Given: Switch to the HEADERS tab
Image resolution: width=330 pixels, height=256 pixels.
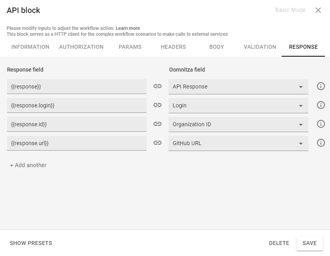Looking at the screenshot, I should pos(173,47).
